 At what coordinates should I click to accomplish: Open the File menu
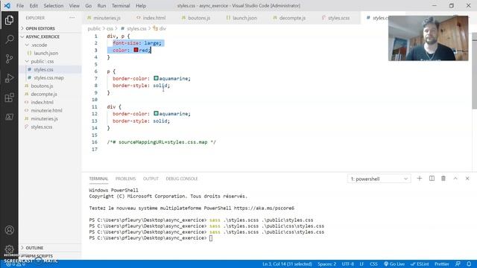[x=20, y=5]
